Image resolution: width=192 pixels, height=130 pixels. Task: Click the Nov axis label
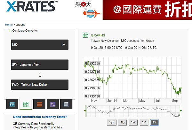point(94,101)
